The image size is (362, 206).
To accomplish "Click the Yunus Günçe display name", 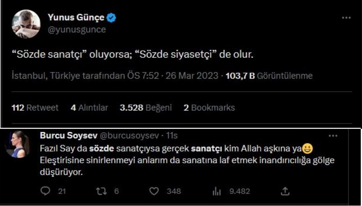I will pyautogui.click(x=76, y=18).
